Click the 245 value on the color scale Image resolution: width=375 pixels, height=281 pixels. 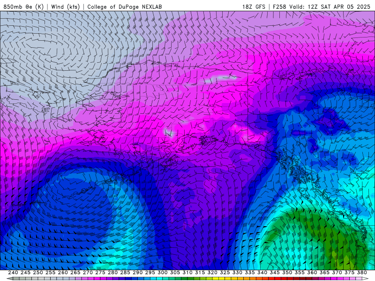25,273
